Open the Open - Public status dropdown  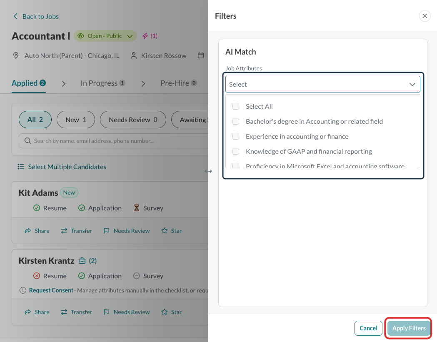(105, 36)
